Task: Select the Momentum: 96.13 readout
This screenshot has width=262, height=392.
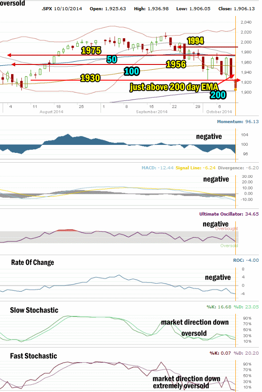Action: tap(238, 122)
